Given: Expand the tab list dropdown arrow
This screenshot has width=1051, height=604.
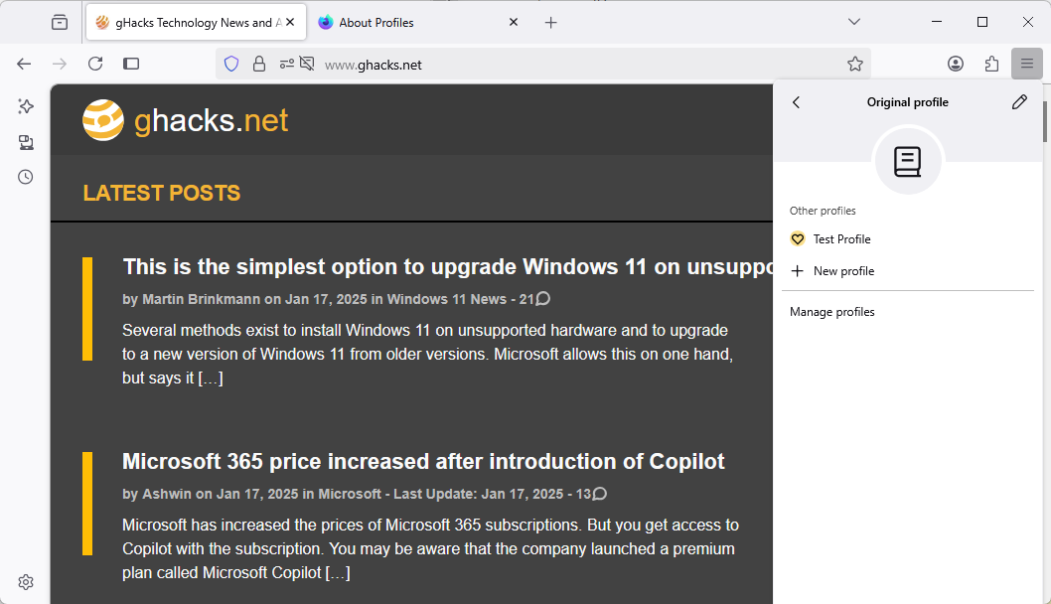Looking at the screenshot, I should [854, 21].
